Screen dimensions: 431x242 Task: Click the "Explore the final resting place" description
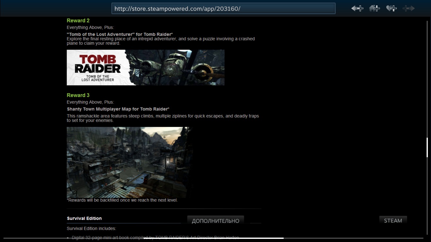tap(161, 41)
